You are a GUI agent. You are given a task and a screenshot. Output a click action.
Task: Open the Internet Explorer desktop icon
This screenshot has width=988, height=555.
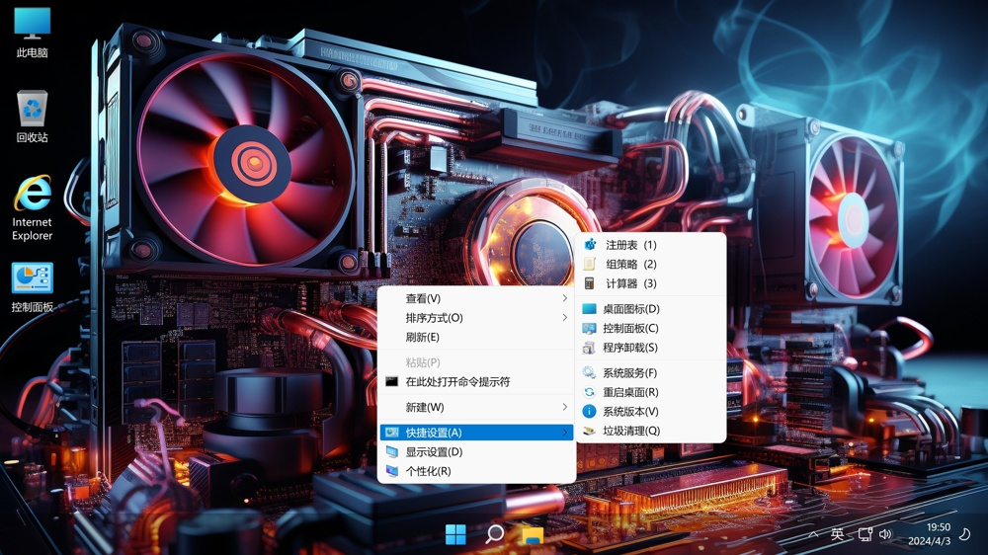tap(32, 208)
